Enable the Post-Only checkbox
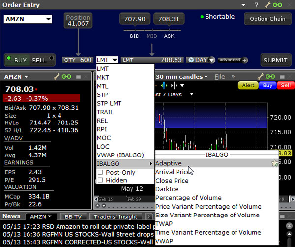The width and height of the screenshot is (295, 247). coord(100,172)
